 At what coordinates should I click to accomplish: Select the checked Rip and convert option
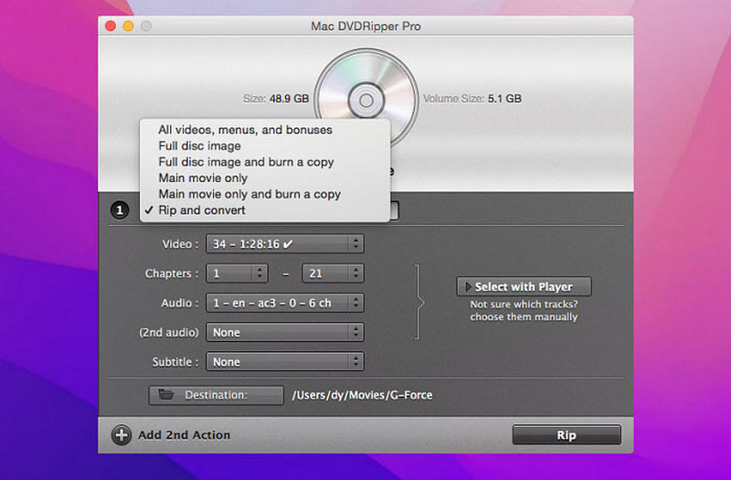tap(201, 210)
